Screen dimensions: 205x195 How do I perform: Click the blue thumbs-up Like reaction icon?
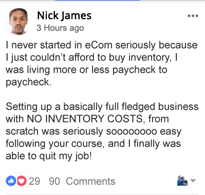point(11,181)
